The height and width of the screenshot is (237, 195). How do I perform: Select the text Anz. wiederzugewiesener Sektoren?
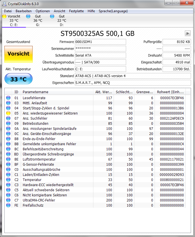click(50, 113)
